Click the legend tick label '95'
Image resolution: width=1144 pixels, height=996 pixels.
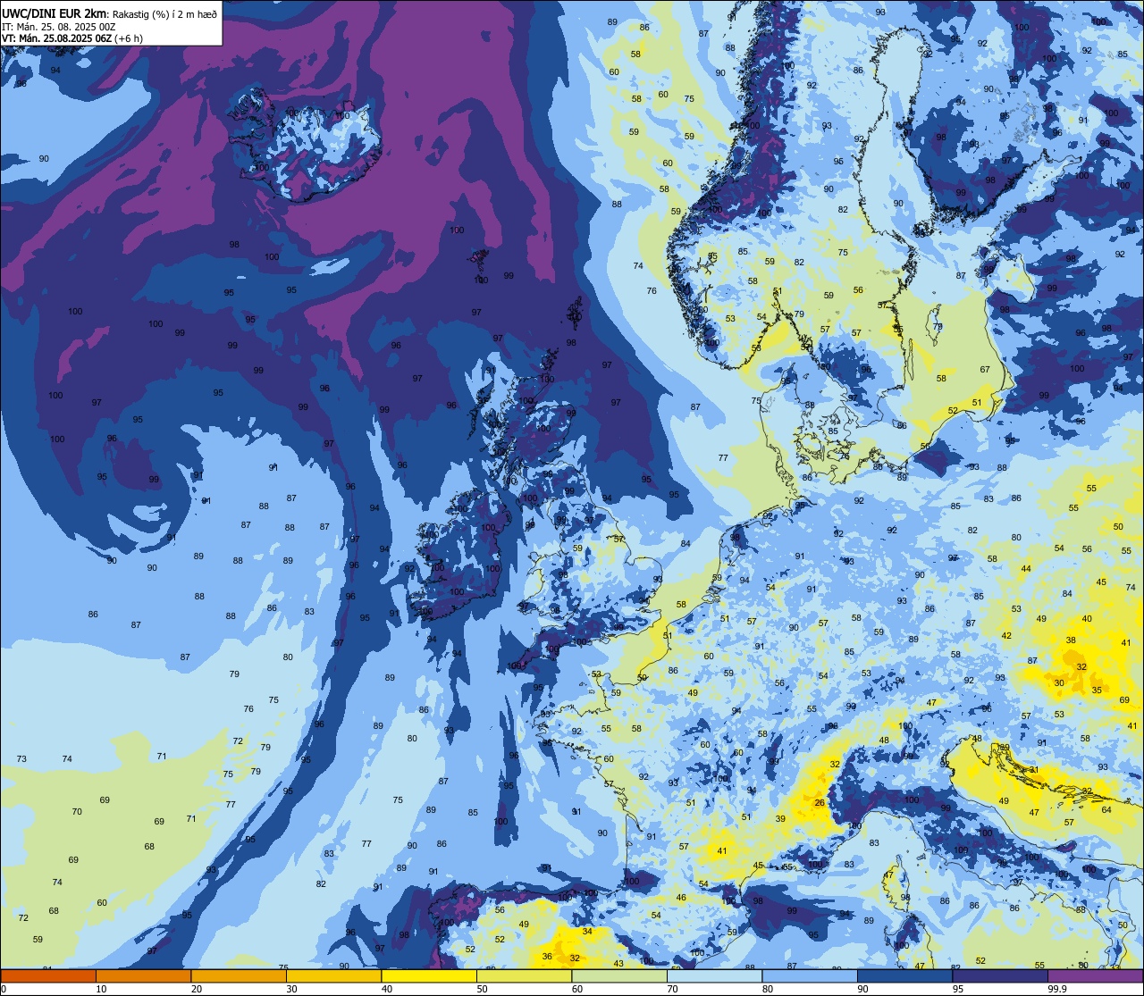pos(958,989)
